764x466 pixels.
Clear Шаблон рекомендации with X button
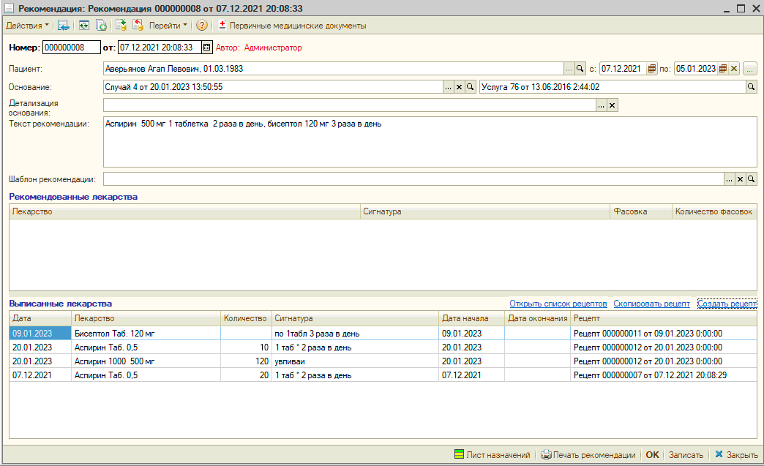point(740,179)
